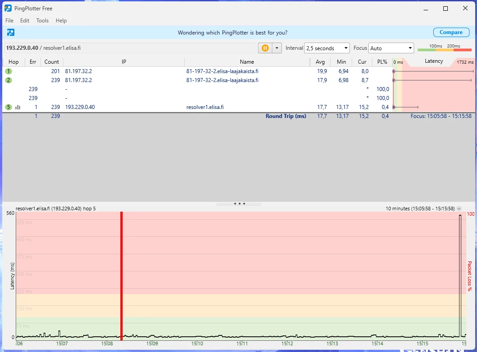Click the red vertical packet loss marker on graph
Screen dimensions: 477x352
point(121,274)
